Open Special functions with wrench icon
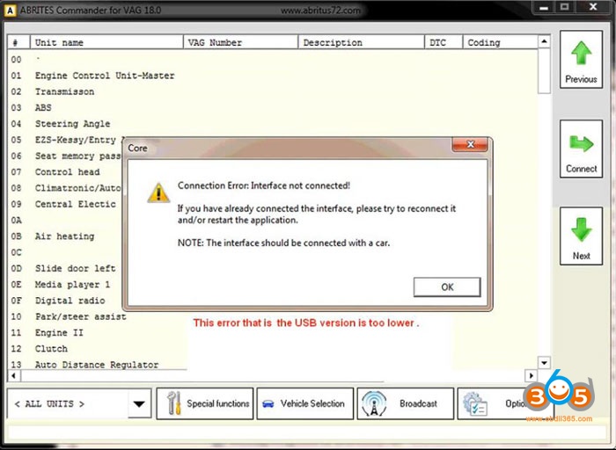Image resolution: width=616 pixels, height=450 pixels. click(205, 403)
